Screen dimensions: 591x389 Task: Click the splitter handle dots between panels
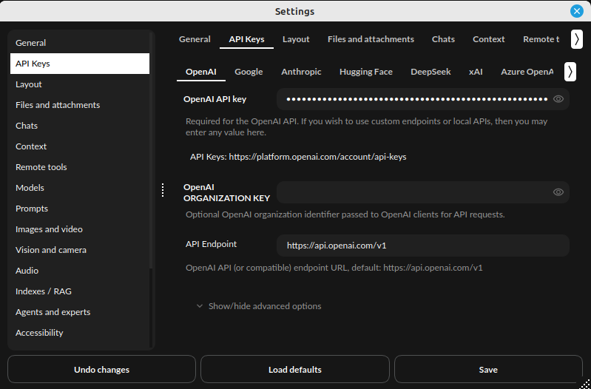[x=163, y=190]
